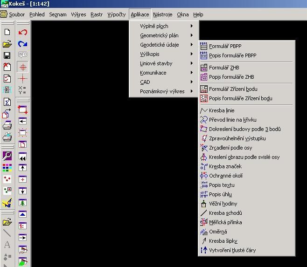
Task: Click the rewind double-arrow view icon
Action: point(23,157)
